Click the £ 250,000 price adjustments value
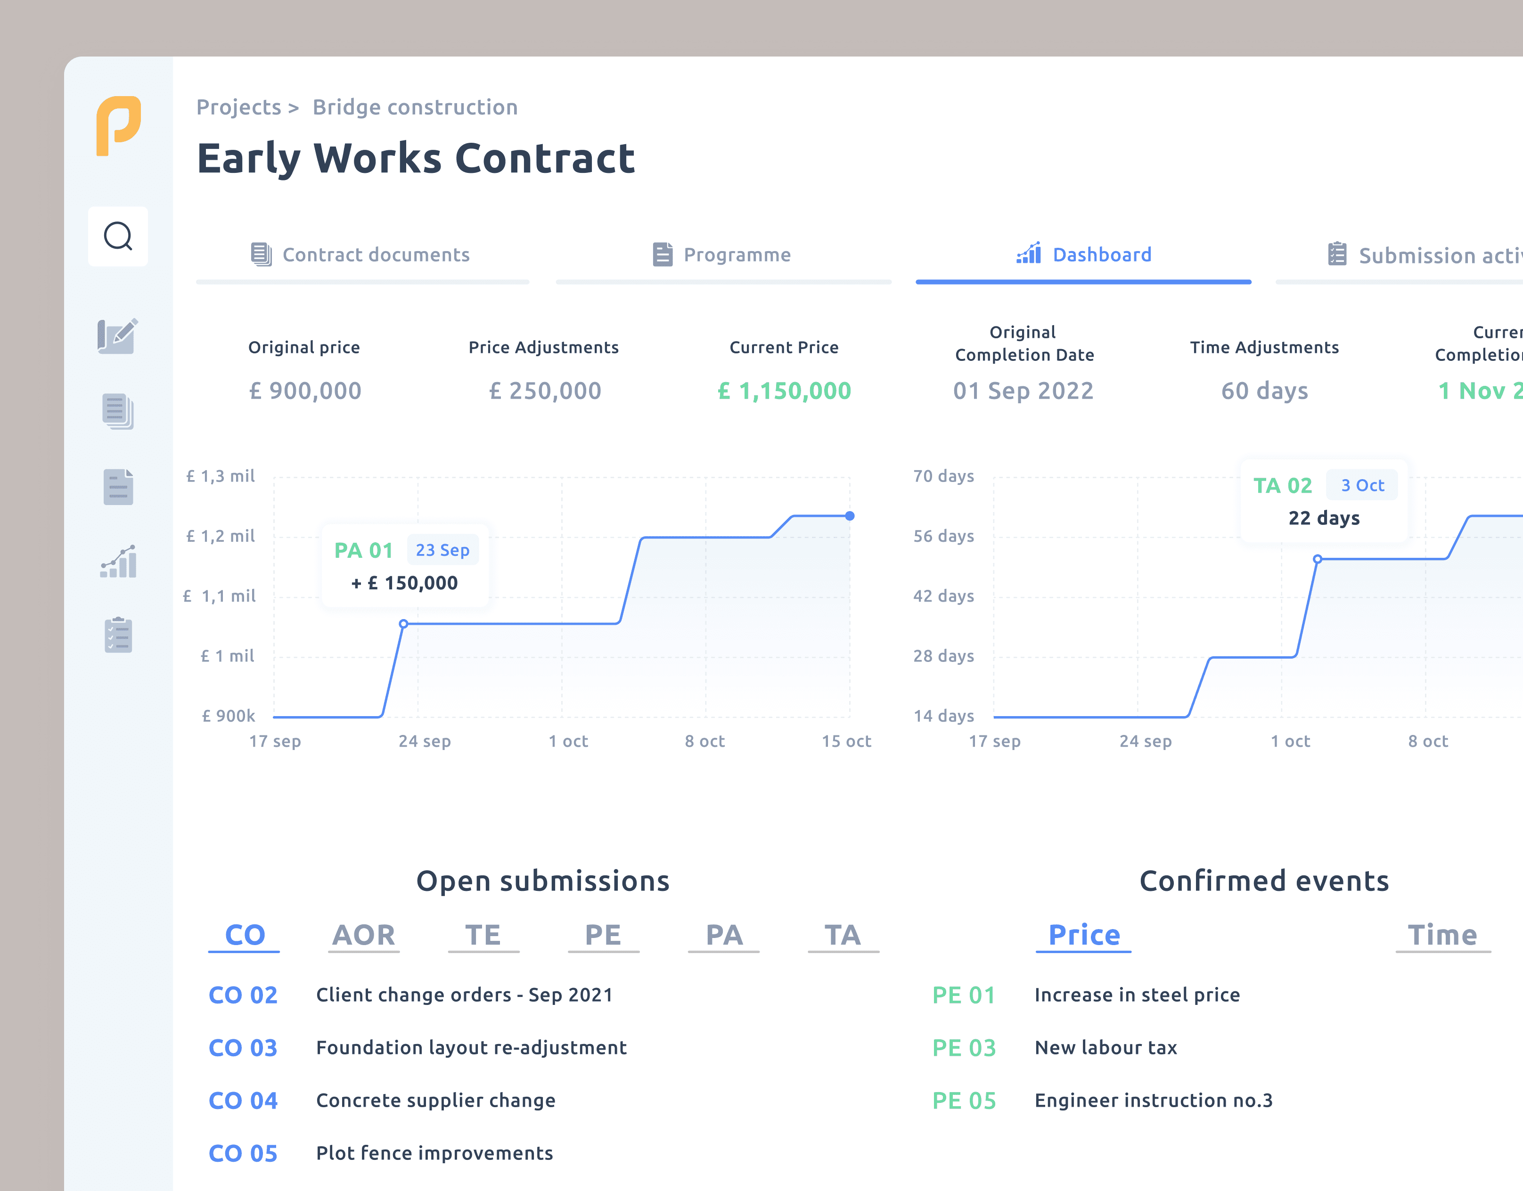 [x=545, y=391]
